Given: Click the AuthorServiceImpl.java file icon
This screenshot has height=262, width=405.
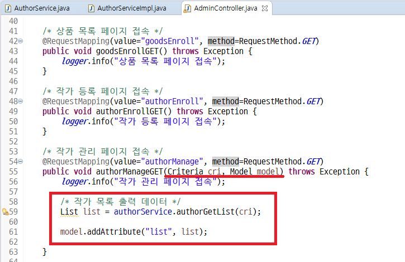Looking at the screenshot, I should (91, 8).
